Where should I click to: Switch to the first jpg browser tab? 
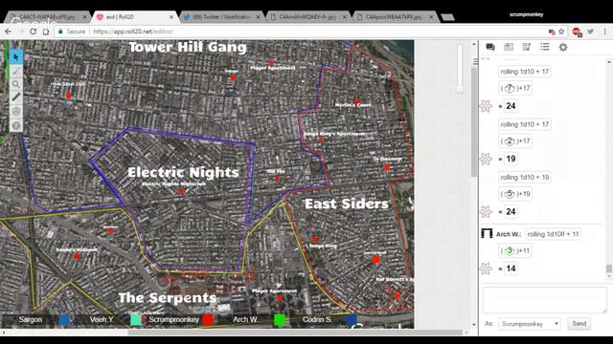click(x=47, y=17)
